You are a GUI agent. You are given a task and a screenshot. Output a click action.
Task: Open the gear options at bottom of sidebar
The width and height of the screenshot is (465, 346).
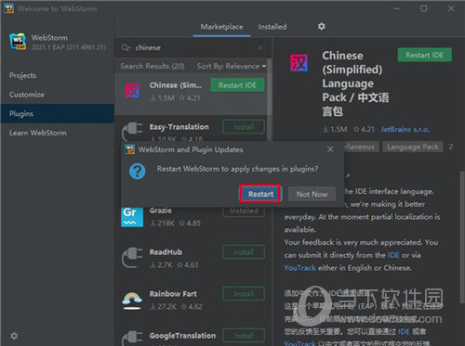point(14,336)
